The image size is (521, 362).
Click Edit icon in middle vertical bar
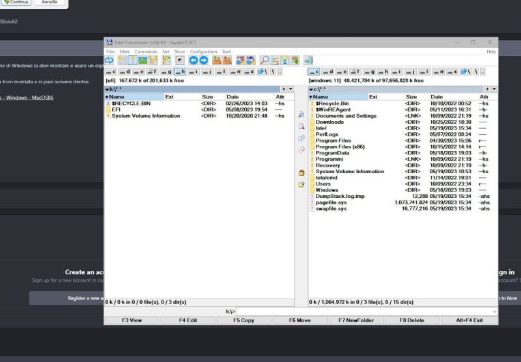302,126
